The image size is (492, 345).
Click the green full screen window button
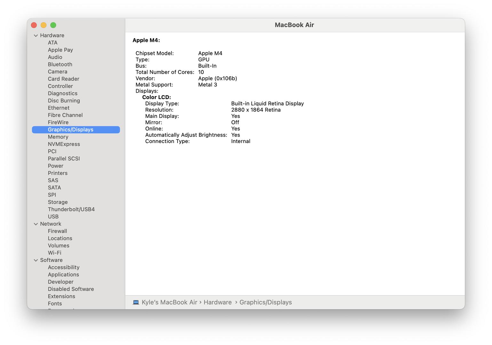[x=53, y=25]
